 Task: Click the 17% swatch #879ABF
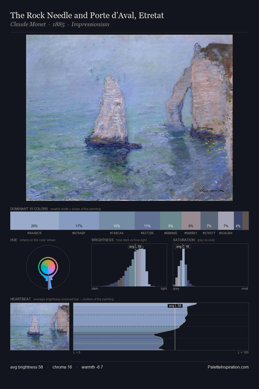point(79,221)
